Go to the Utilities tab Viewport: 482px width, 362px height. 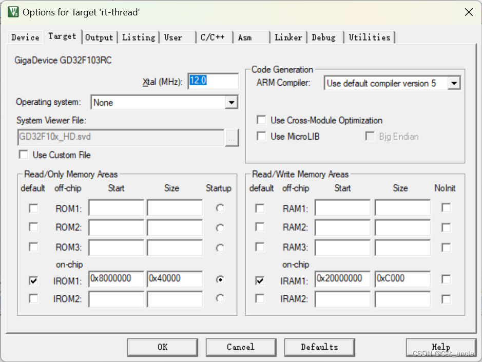tap(370, 37)
